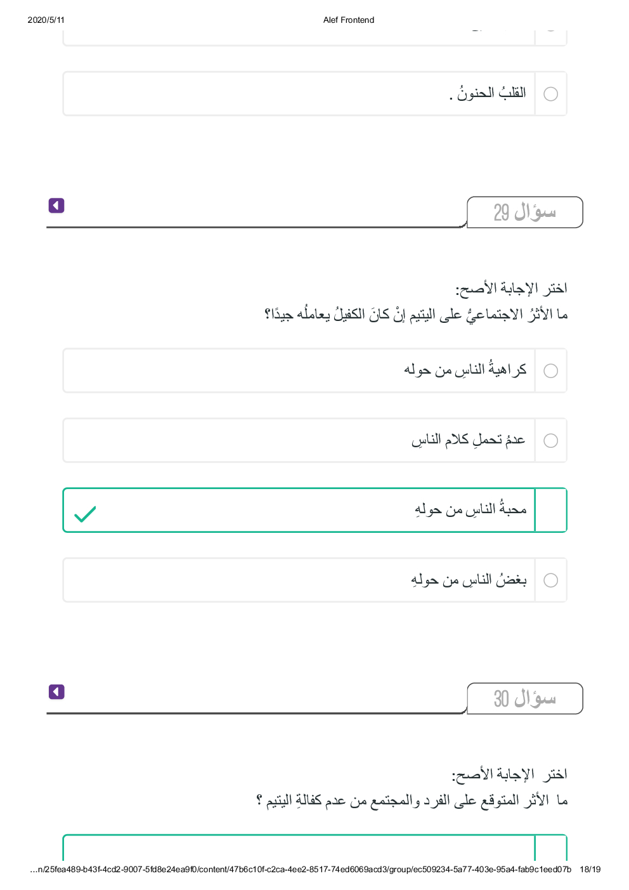This screenshot has height=890, width=629.
Task: Select radio for بغضُ الناسِ من حولهِ
Action: click(551, 580)
